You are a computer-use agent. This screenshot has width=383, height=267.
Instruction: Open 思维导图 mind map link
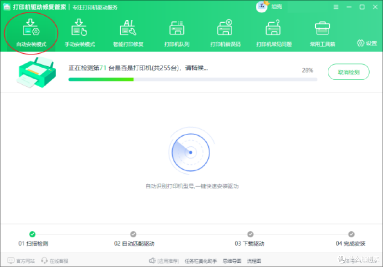point(232,261)
